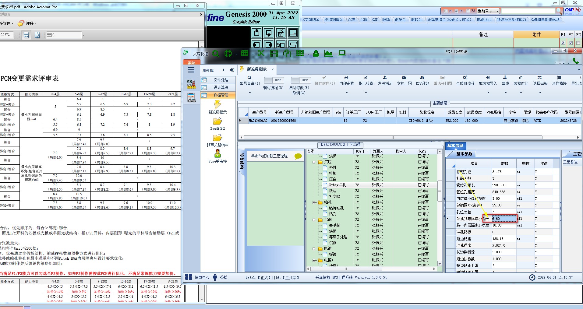Open Nope单审核 person icon
Image resolution: width=583 pixels, height=309 pixels.
coord(217,153)
